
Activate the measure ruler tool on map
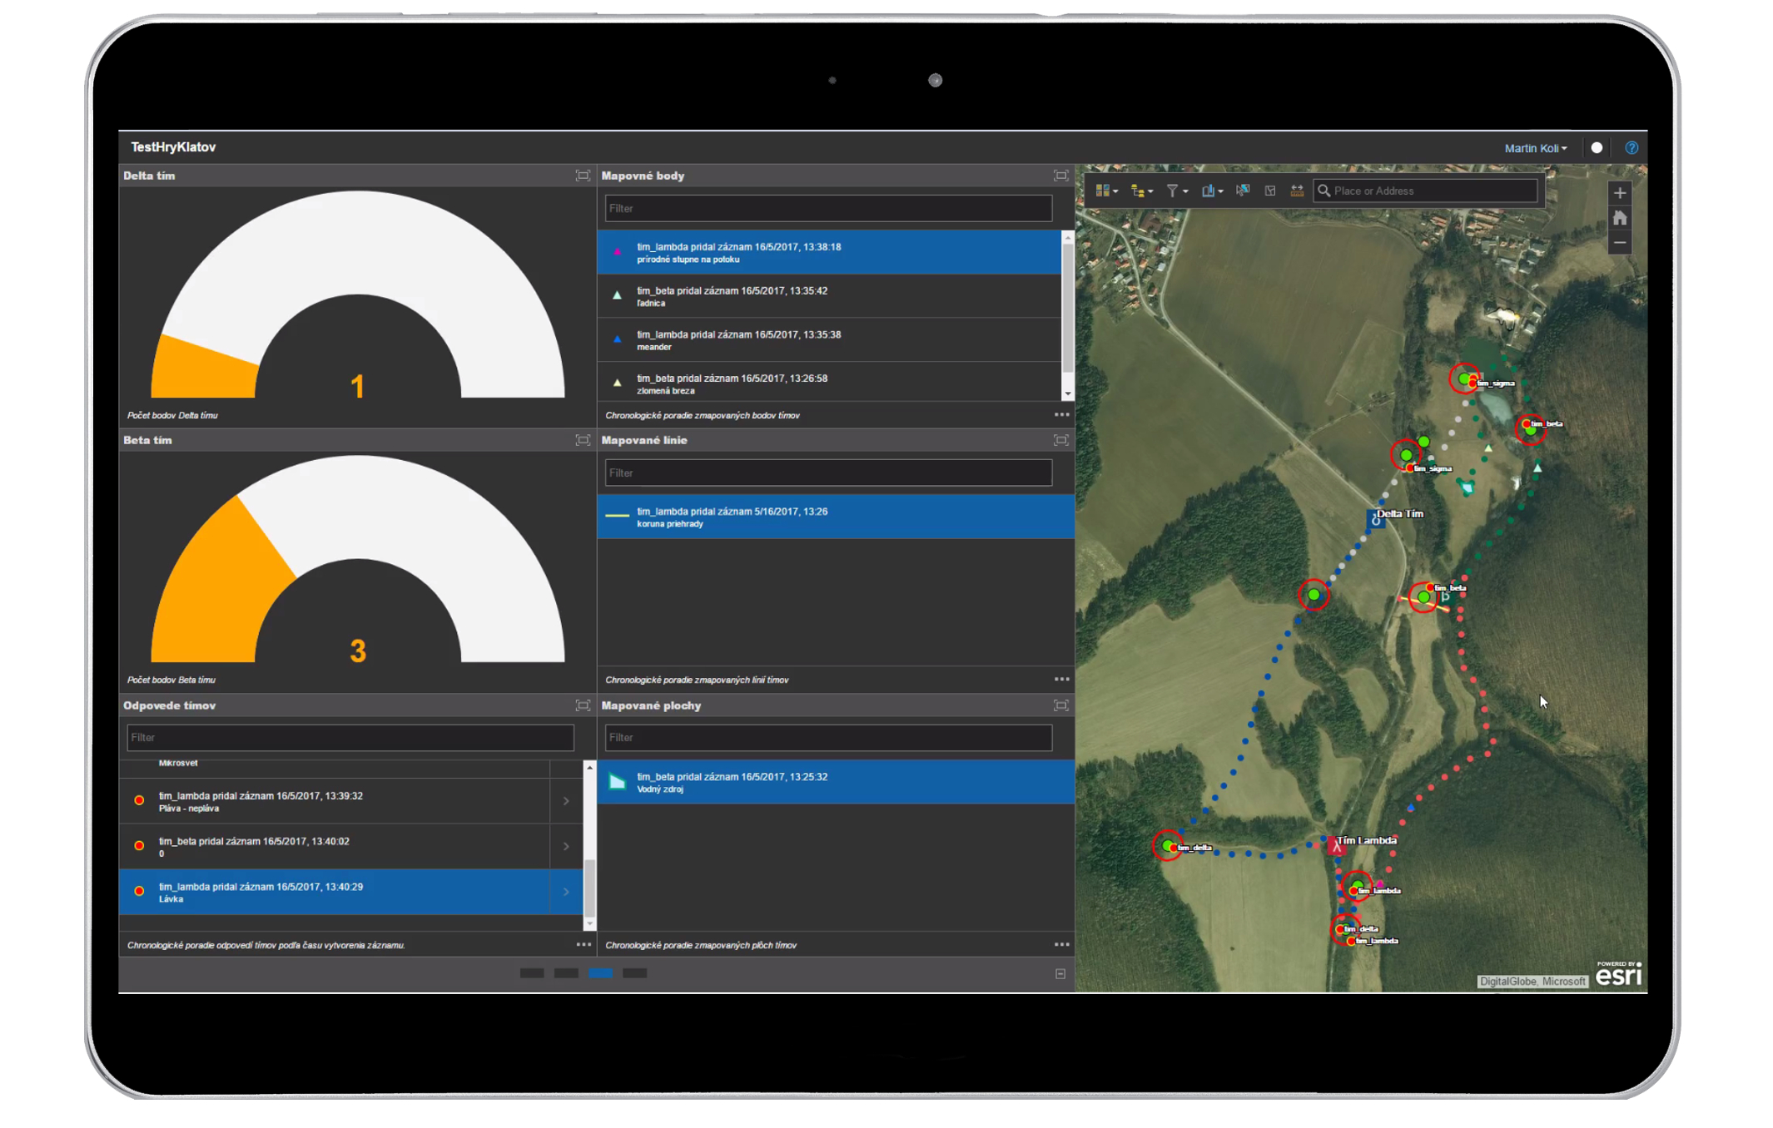1297,190
